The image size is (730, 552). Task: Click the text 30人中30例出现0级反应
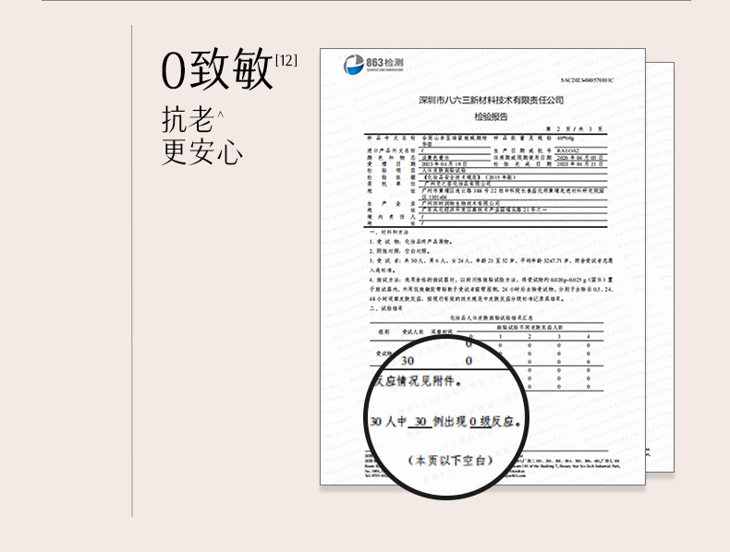(x=445, y=422)
